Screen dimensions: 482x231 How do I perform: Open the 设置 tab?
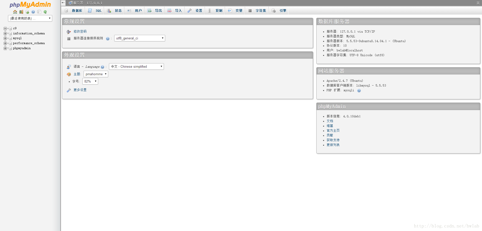(x=195, y=11)
